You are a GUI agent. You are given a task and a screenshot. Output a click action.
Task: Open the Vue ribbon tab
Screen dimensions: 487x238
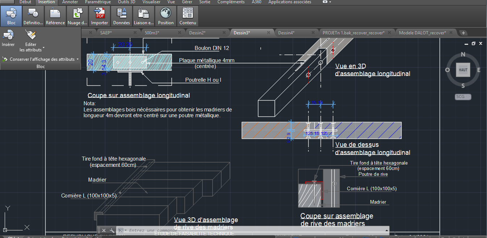click(x=171, y=2)
